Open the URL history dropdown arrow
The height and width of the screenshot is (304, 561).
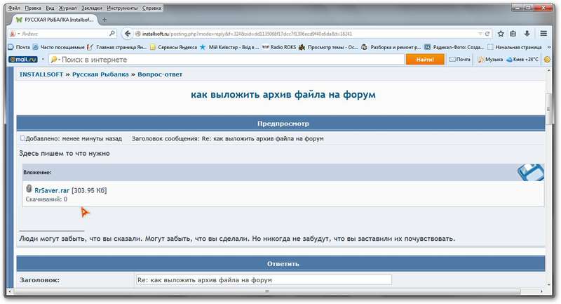click(480, 34)
